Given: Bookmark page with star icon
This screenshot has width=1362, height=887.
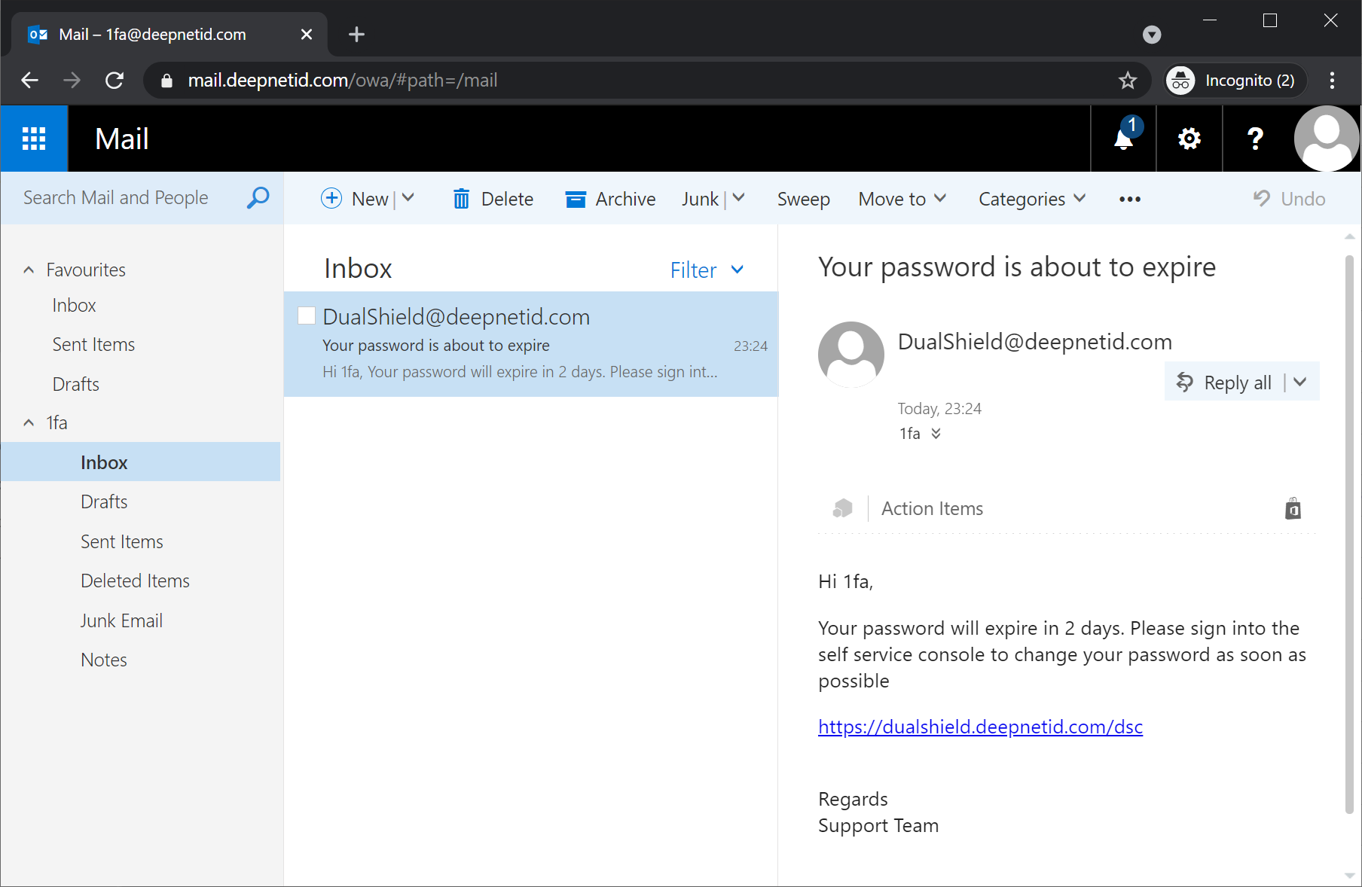Looking at the screenshot, I should point(1127,81).
